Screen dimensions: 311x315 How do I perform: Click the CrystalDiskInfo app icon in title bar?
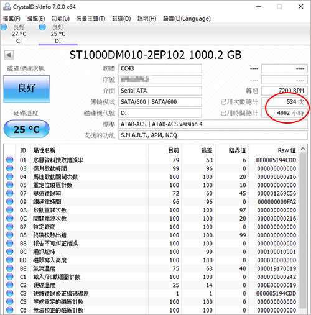pos(7,7)
